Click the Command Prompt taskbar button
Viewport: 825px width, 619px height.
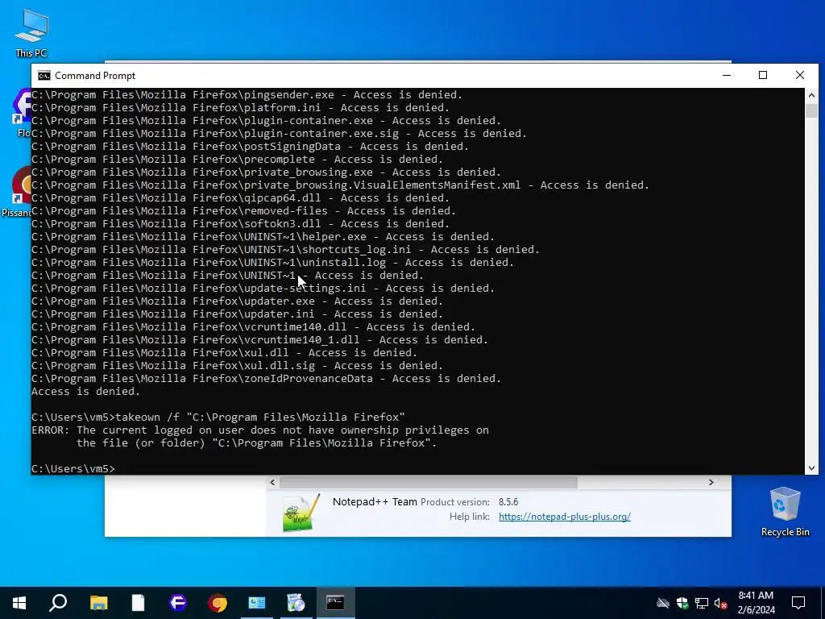pos(335,603)
